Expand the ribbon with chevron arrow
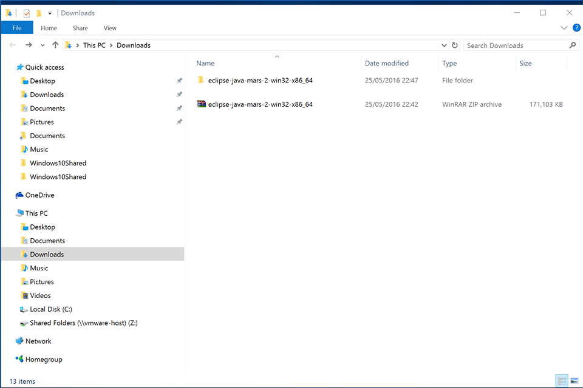The height and width of the screenshot is (388, 583). click(x=564, y=28)
